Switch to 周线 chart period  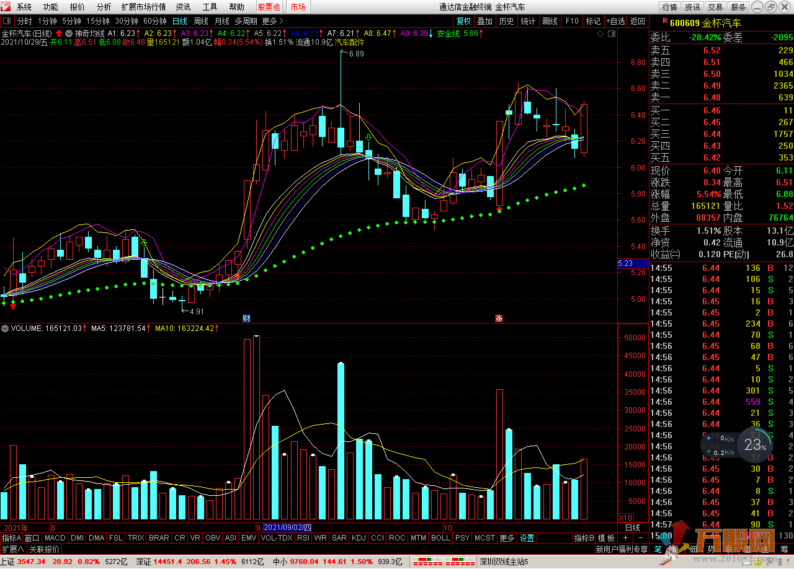(201, 21)
